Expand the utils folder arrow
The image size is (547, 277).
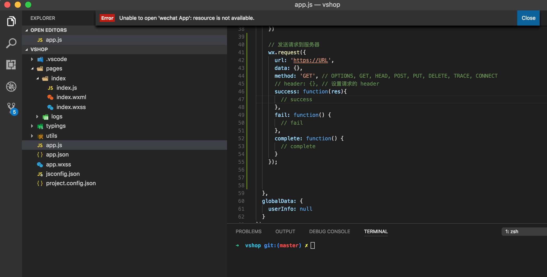(x=32, y=136)
